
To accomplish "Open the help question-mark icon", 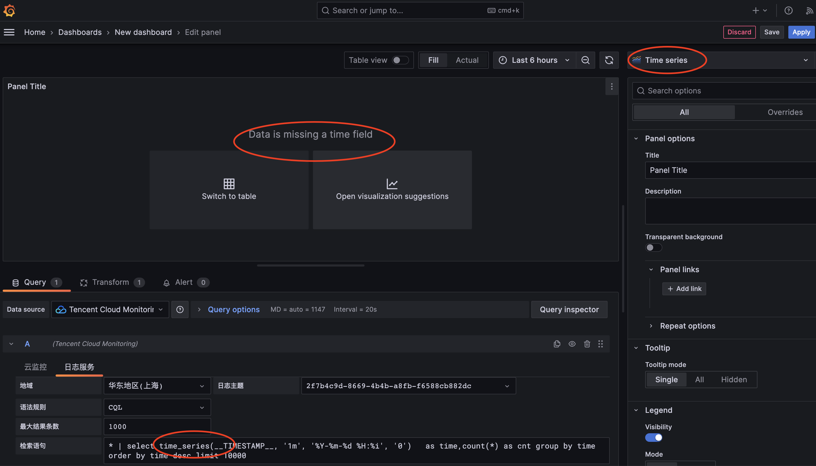I will [x=788, y=10].
